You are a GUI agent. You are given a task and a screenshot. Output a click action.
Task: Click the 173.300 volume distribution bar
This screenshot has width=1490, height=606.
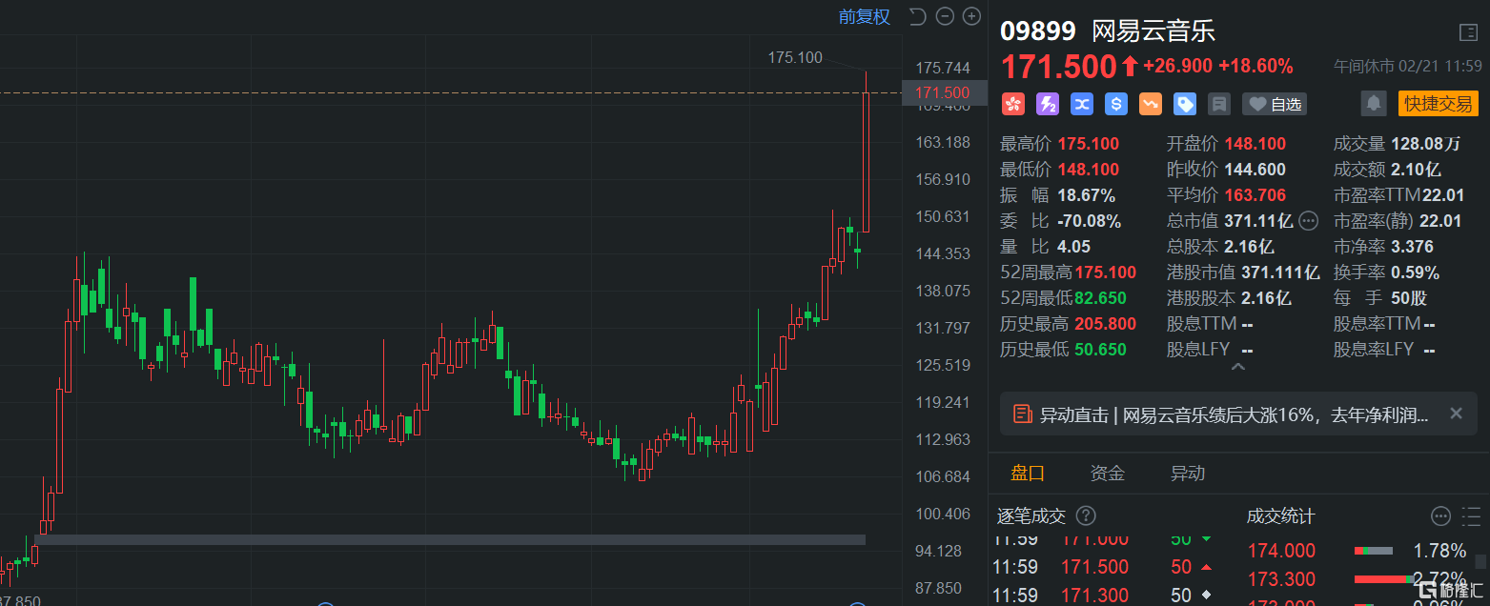click(x=1386, y=579)
